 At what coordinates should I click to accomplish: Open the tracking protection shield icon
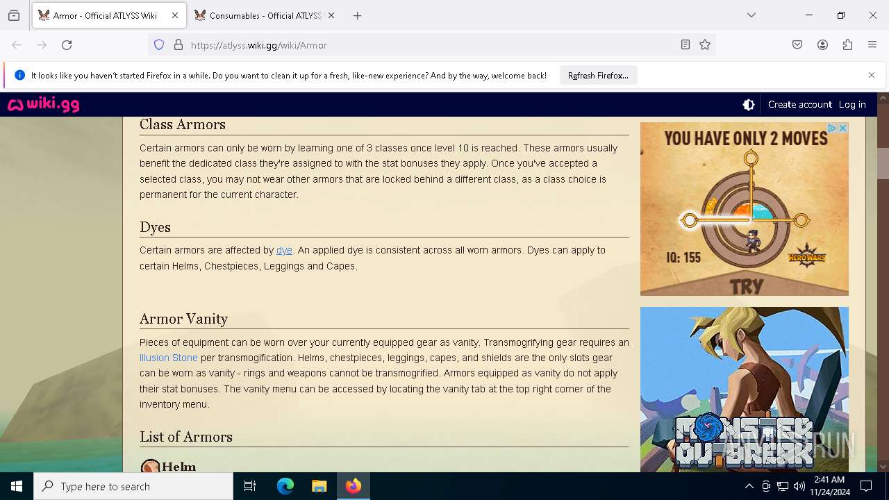[159, 45]
